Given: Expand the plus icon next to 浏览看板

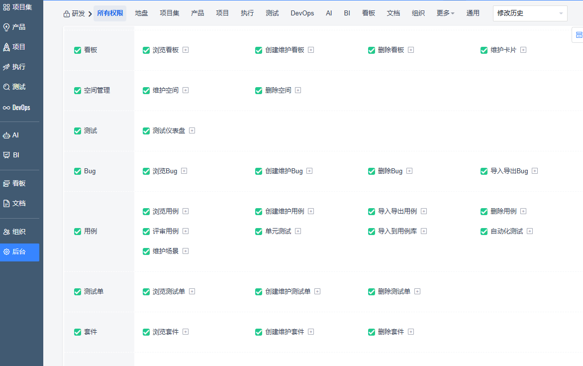Looking at the screenshot, I should [x=186, y=50].
